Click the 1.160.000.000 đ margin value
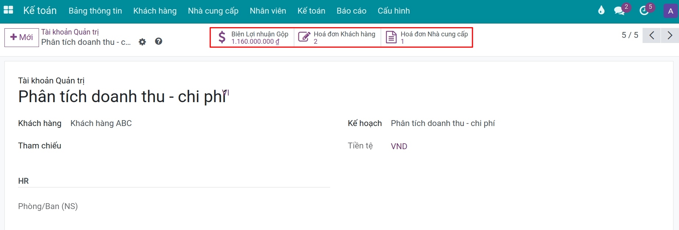Viewport: 679px width, 230px height. 255,42
